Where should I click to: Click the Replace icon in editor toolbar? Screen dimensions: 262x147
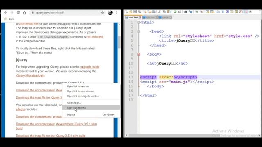coord(191,12)
